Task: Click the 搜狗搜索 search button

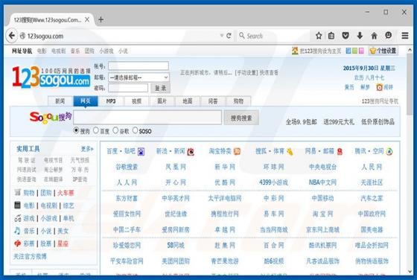Action: pyautogui.click(x=241, y=118)
